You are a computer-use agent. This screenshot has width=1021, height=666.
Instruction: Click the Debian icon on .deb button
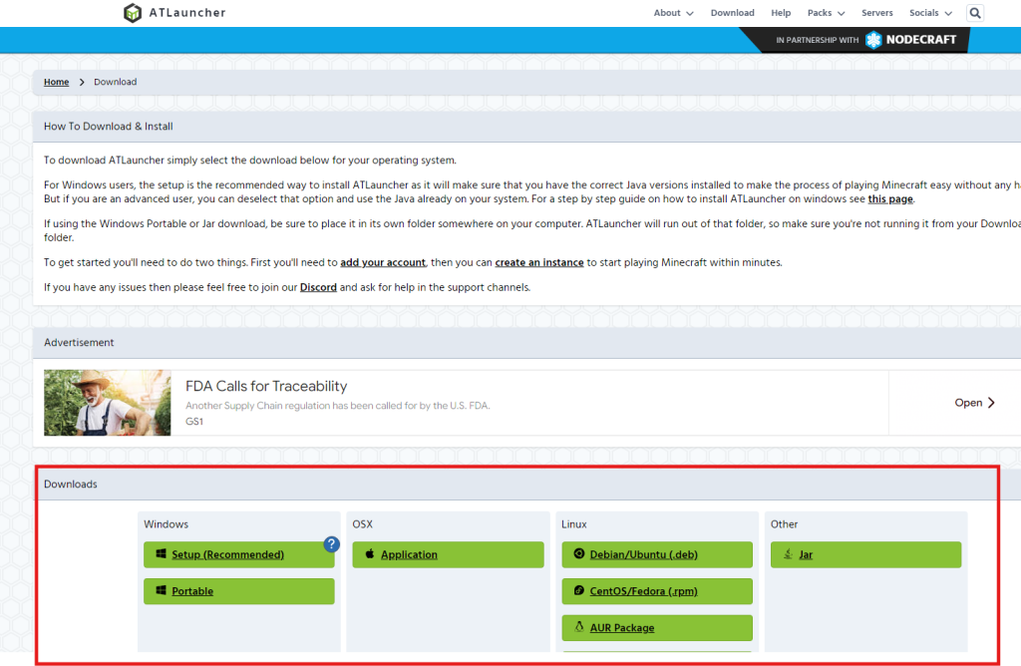[x=578, y=554]
